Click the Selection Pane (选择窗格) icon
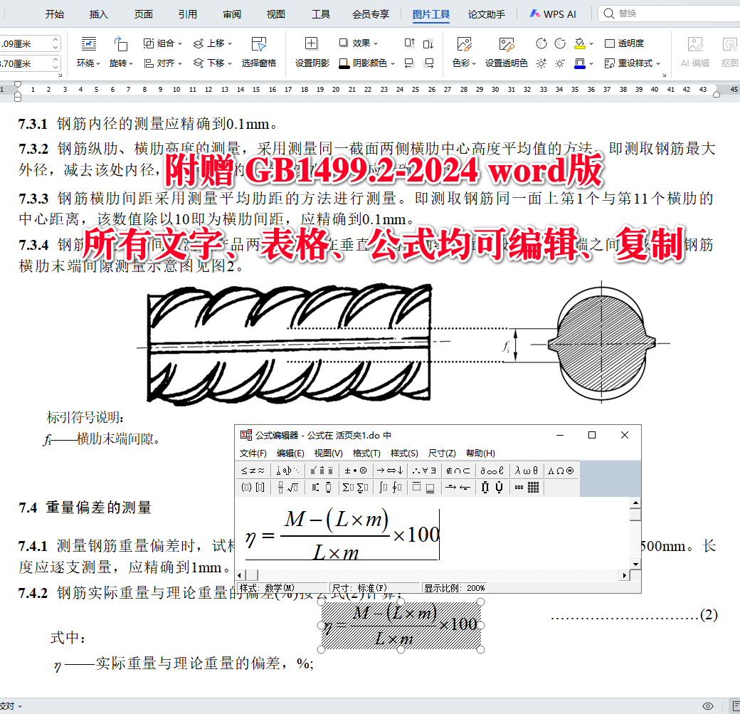 (258, 43)
